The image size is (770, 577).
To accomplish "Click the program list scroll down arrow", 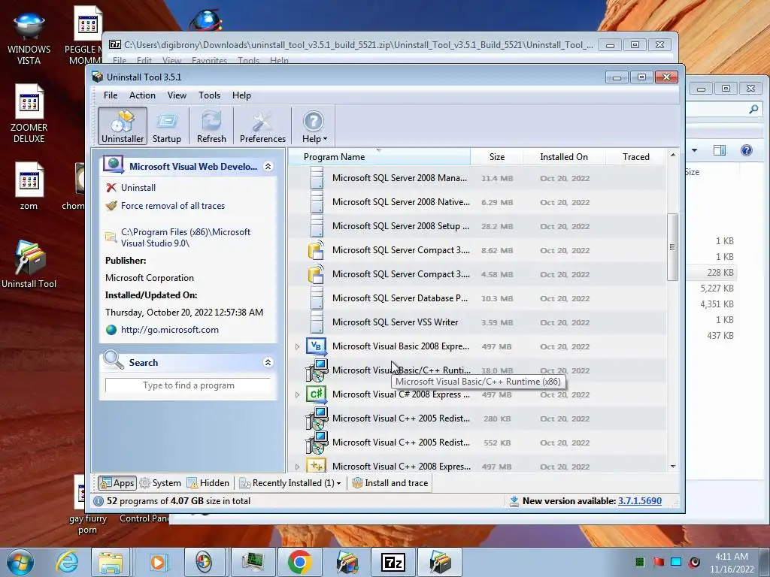I will [673, 466].
